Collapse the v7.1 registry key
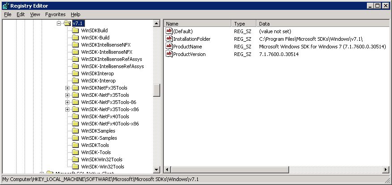The height and width of the screenshot is (185, 392). pos(59,23)
